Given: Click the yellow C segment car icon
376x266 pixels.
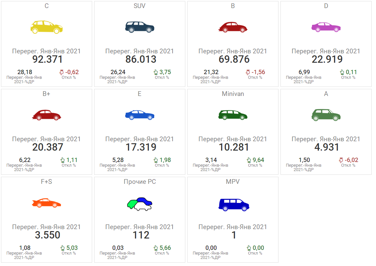Looking at the screenshot, I should click(47, 27).
